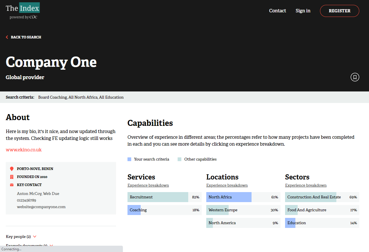The height and width of the screenshot is (252, 369).
Task: Open Locations experience breakdown
Action: [227, 185]
